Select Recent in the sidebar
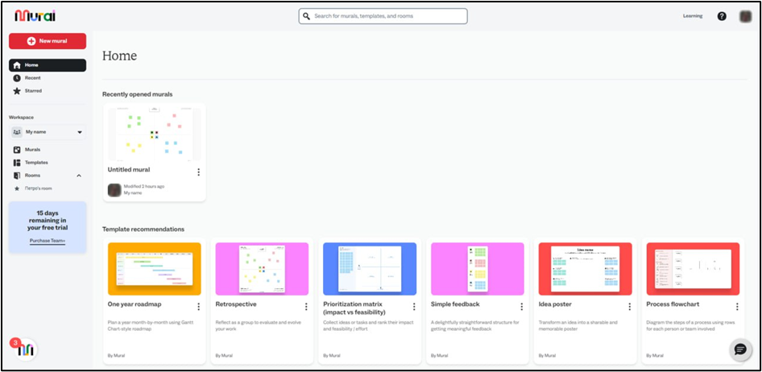 32,78
